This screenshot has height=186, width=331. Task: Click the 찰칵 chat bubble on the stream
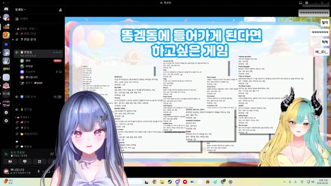[x=325, y=23]
